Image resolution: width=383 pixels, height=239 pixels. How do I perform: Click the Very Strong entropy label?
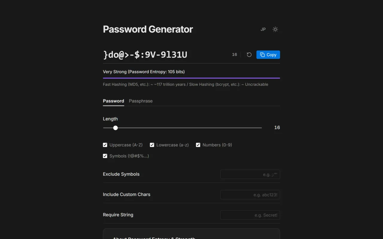(144, 72)
